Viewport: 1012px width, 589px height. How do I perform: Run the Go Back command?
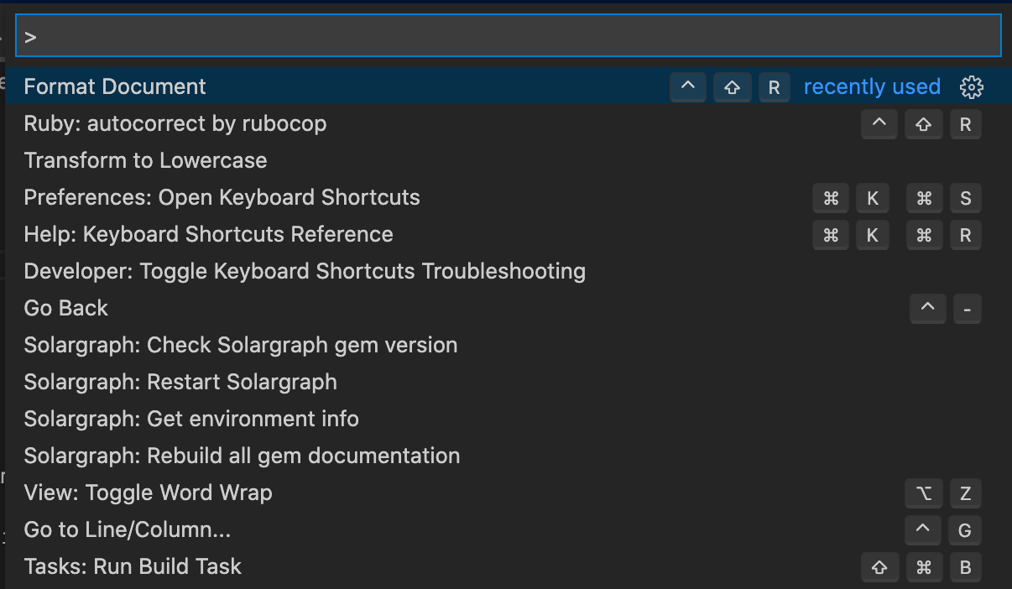click(x=66, y=308)
